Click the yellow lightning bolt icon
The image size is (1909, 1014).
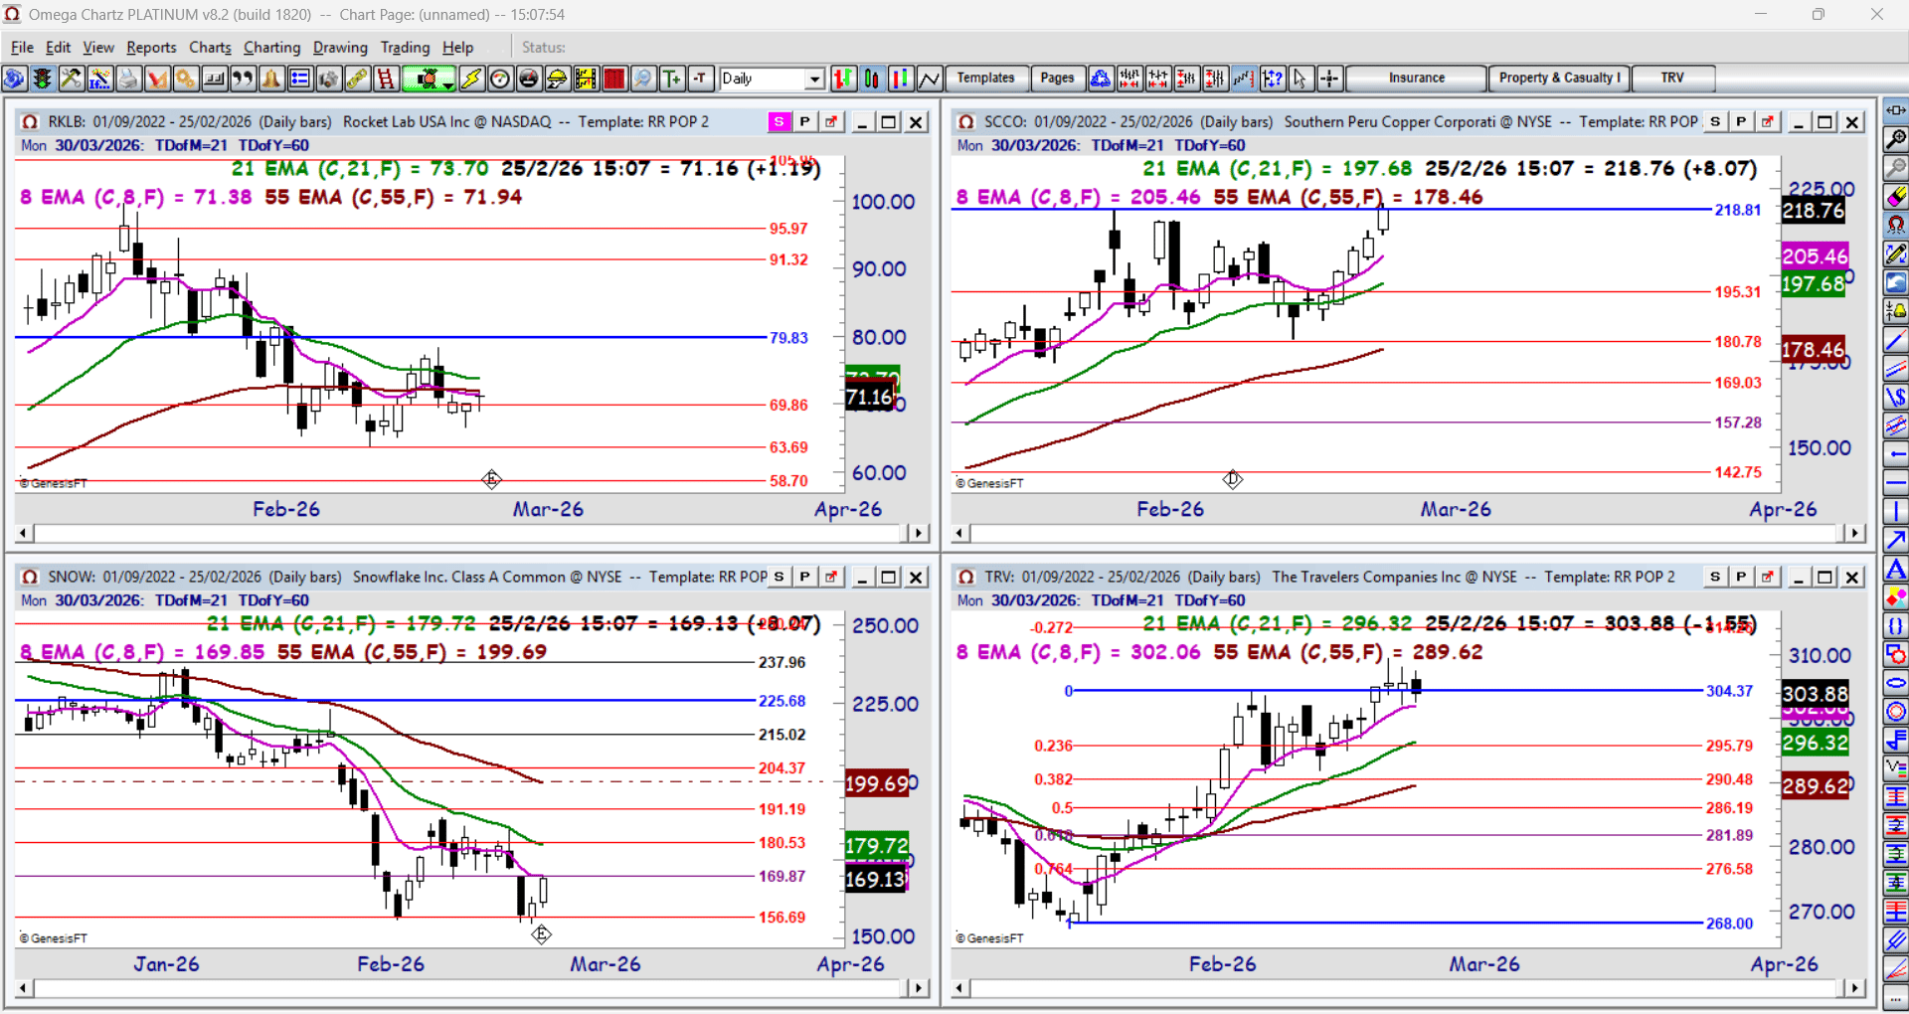[x=471, y=79]
